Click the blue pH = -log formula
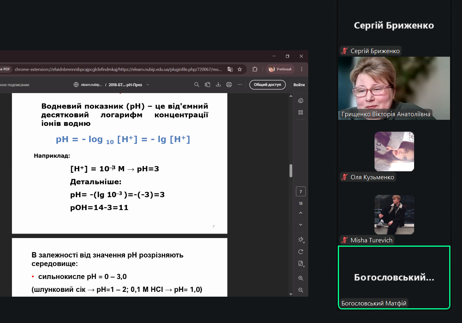The height and width of the screenshot is (323, 462). (x=123, y=139)
